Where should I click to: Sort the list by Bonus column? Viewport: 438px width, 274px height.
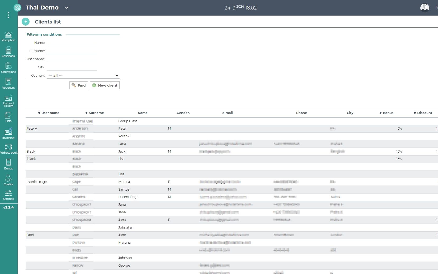386,113
